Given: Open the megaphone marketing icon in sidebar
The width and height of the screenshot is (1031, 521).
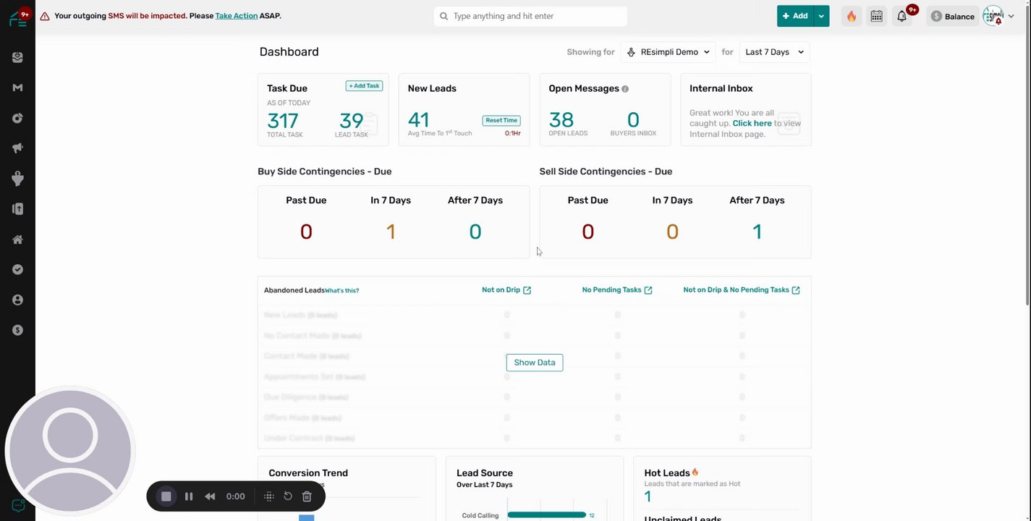Looking at the screenshot, I should [x=17, y=148].
